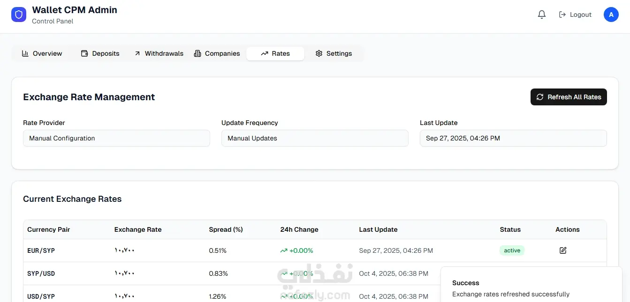Viewport: 630px width, 302px height.
Task: Click the Exchange Rate Management heading
Action: [89, 97]
